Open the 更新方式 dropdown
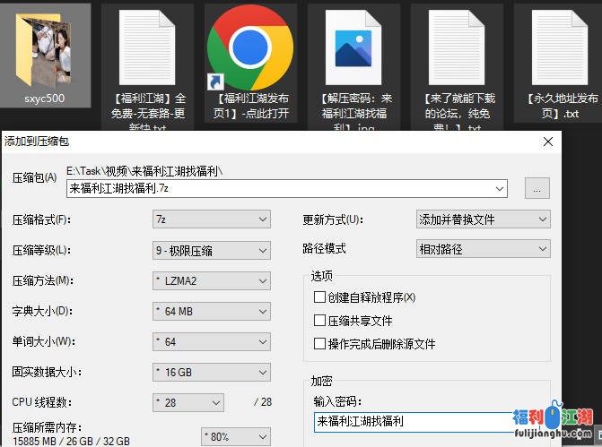Image resolution: width=602 pixels, height=447 pixels. point(484,219)
